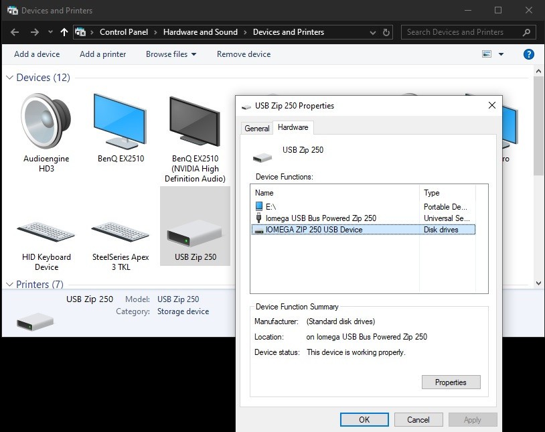
Task: Click Remove device command
Action: (244, 54)
